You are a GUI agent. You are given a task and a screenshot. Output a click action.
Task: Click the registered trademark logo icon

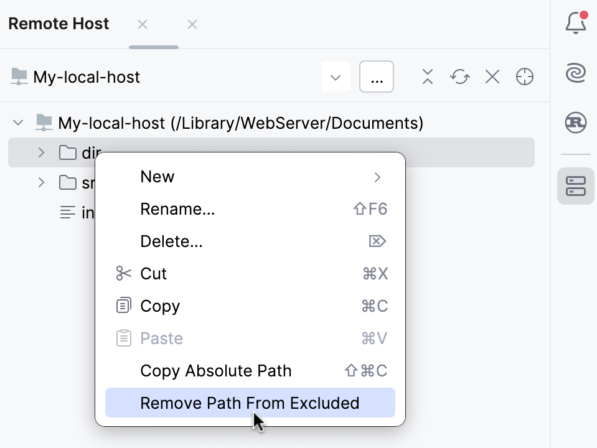tap(575, 123)
